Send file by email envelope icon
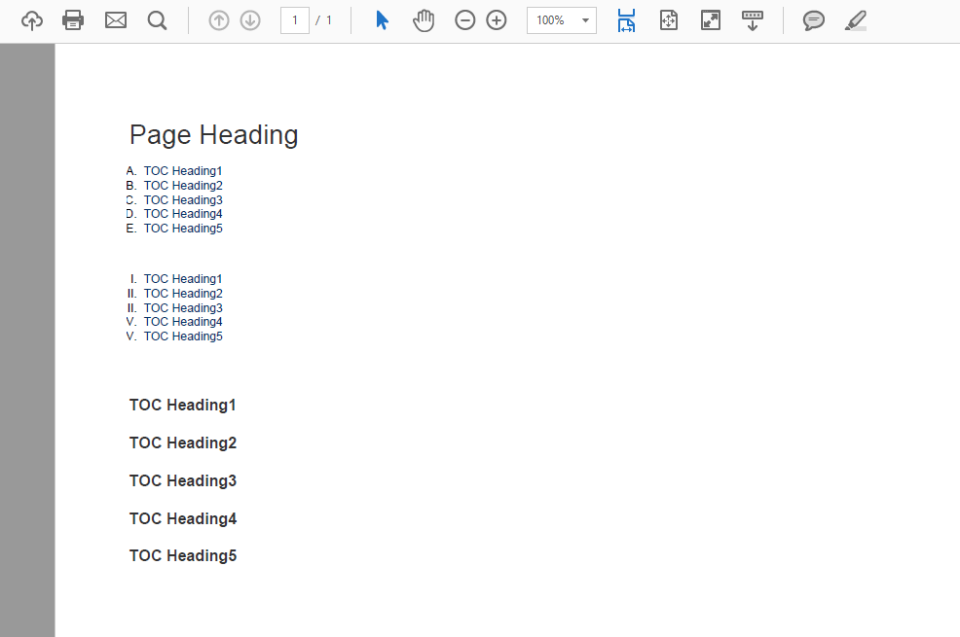The width and height of the screenshot is (960, 637). 116,20
